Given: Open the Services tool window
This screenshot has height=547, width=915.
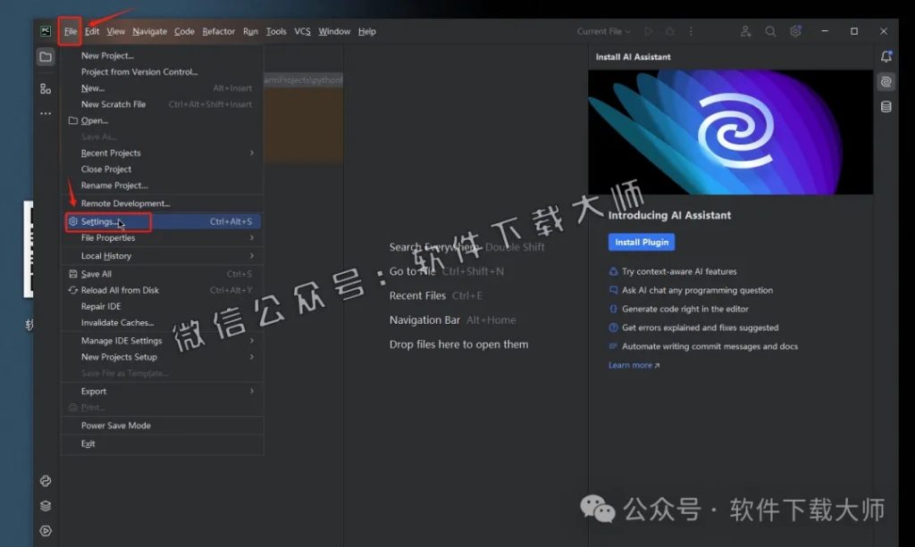Looking at the screenshot, I should pyautogui.click(x=46, y=504).
